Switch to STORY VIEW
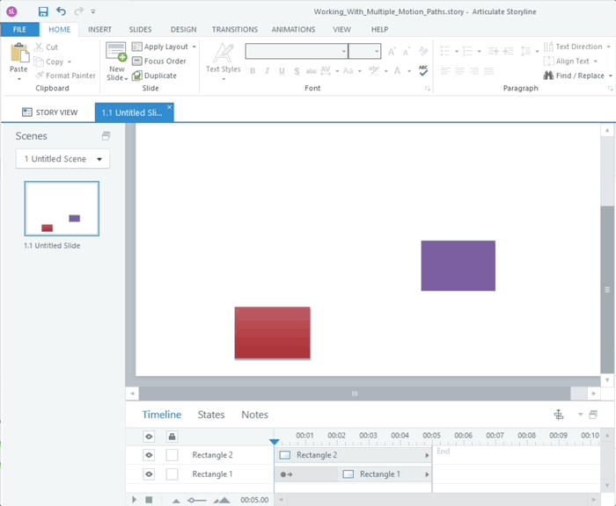Viewport: 616px width, 506px height. pyautogui.click(x=49, y=112)
